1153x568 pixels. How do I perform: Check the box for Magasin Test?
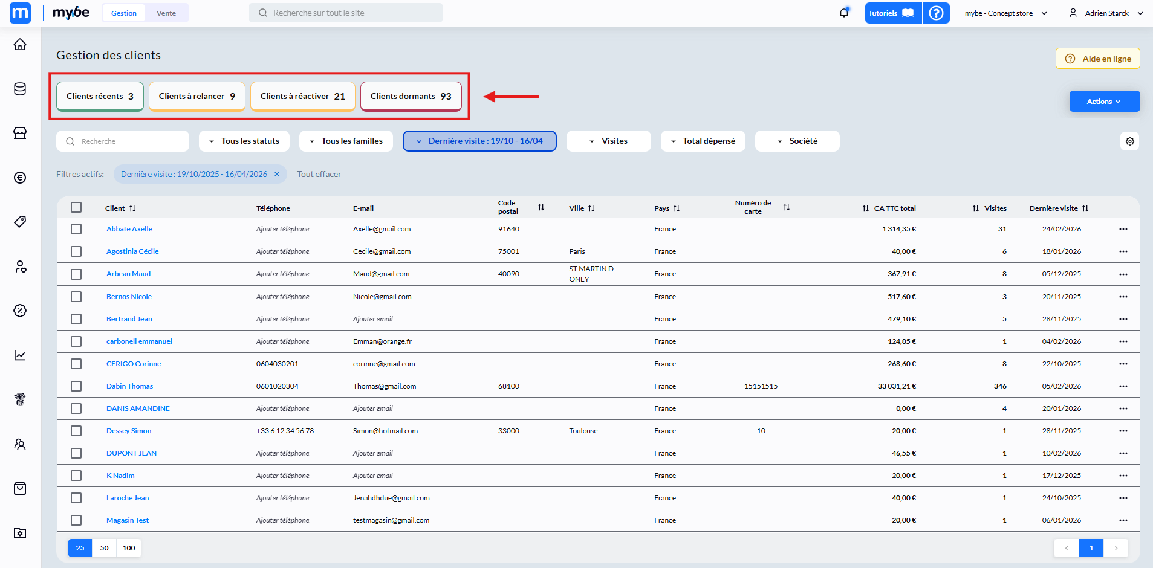click(x=76, y=520)
